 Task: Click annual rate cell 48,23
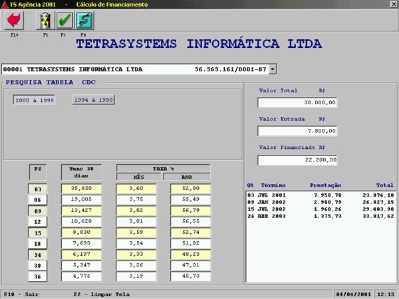coord(191,254)
